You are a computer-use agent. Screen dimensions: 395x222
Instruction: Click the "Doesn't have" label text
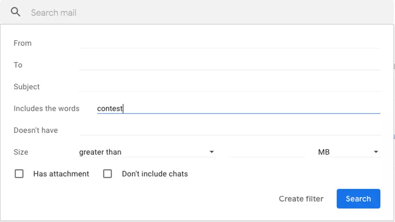pos(36,130)
